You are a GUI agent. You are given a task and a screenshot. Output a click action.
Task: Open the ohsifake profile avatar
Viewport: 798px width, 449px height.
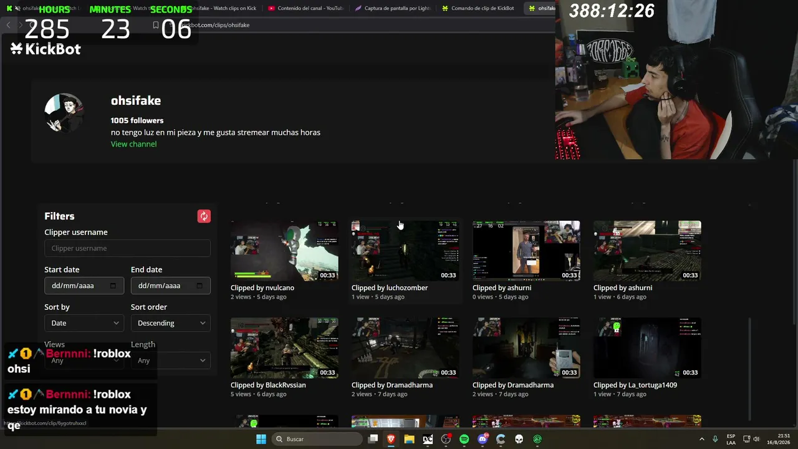coord(64,113)
